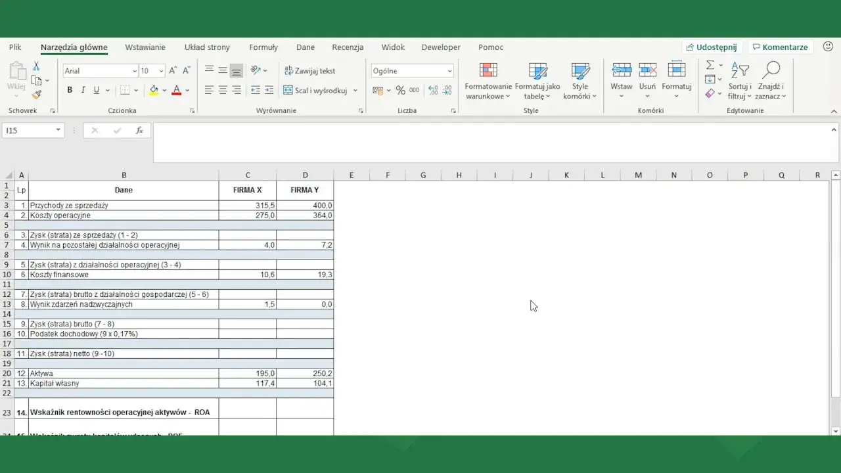Expand the Ogólne number format dropdown
Viewport: 841px width, 473px height.
(449, 71)
